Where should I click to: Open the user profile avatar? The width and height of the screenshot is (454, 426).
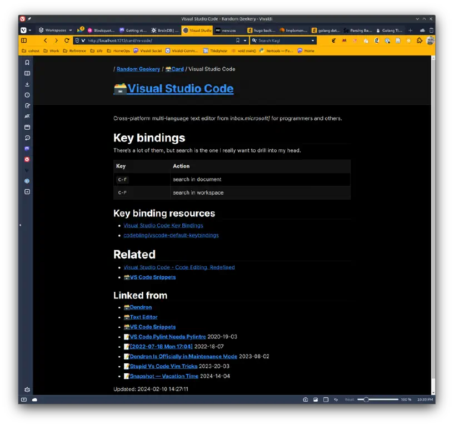[430, 40]
